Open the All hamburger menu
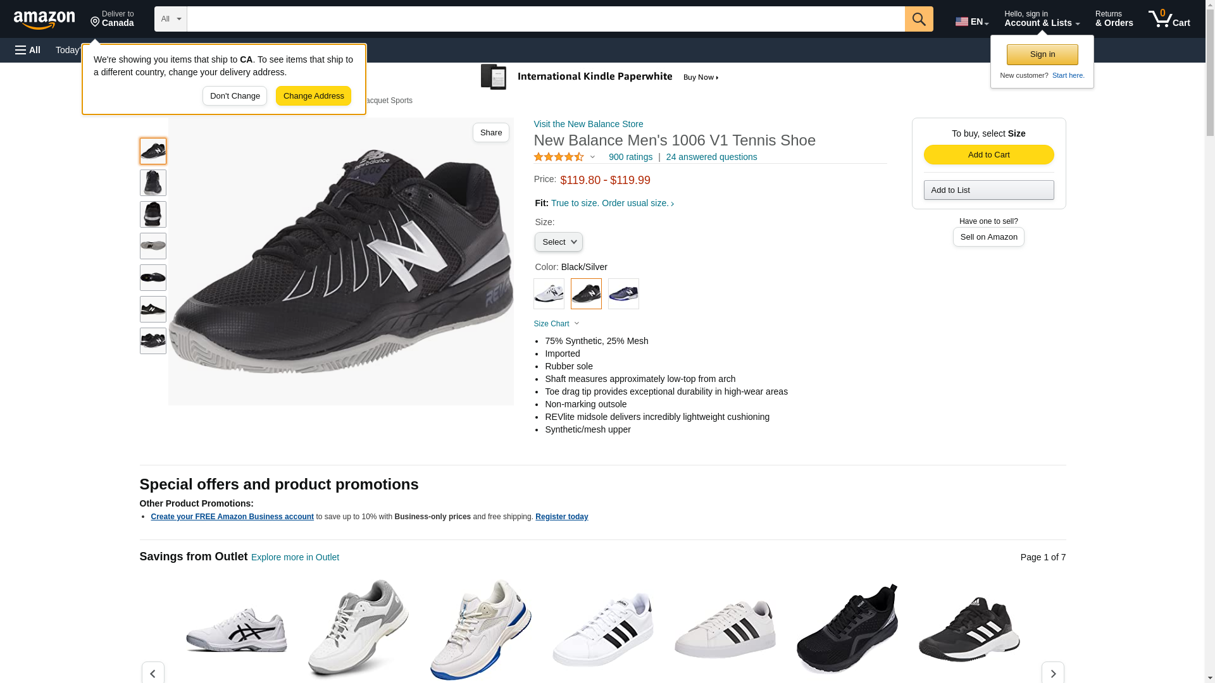The height and width of the screenshot is (683, 1215). tap(28, 50)
